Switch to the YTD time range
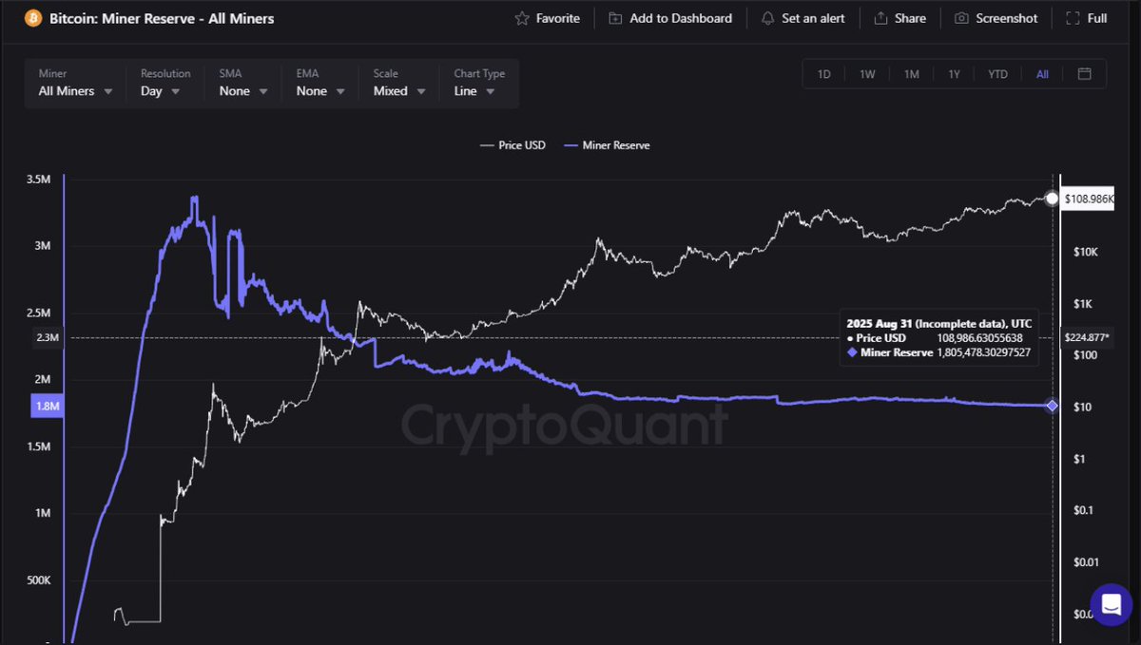1141x645 pixels. (x=997, y=74)
